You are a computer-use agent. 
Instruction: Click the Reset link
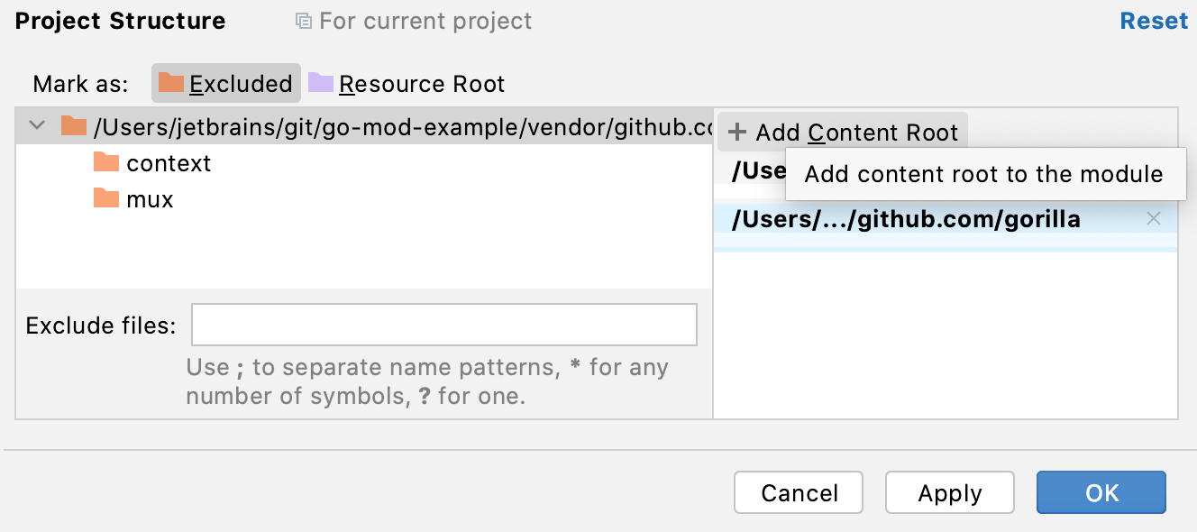(1154, 20)
